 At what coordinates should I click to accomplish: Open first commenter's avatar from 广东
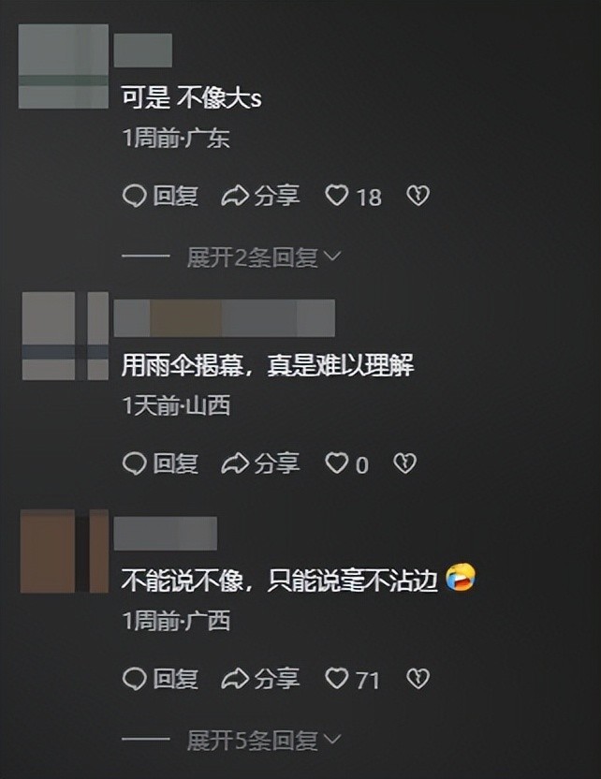point(64,66)
